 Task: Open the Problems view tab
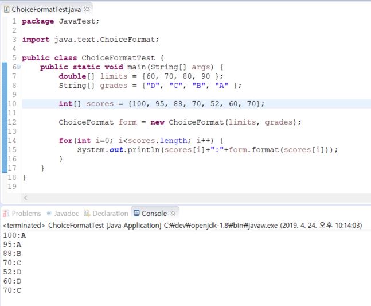22,214
